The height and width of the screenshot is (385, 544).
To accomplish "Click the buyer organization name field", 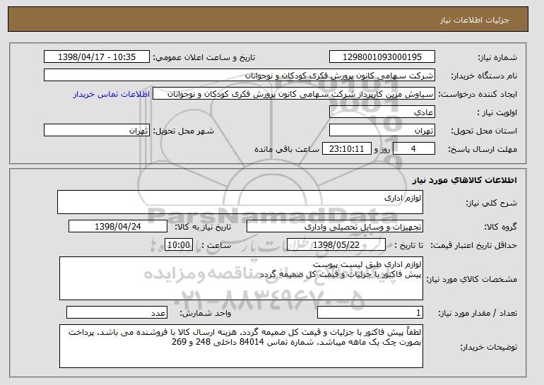I will (240, 76).
